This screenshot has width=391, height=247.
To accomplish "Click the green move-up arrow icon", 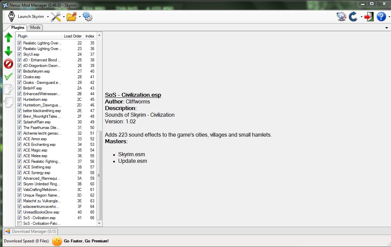I will click(8, 38).
